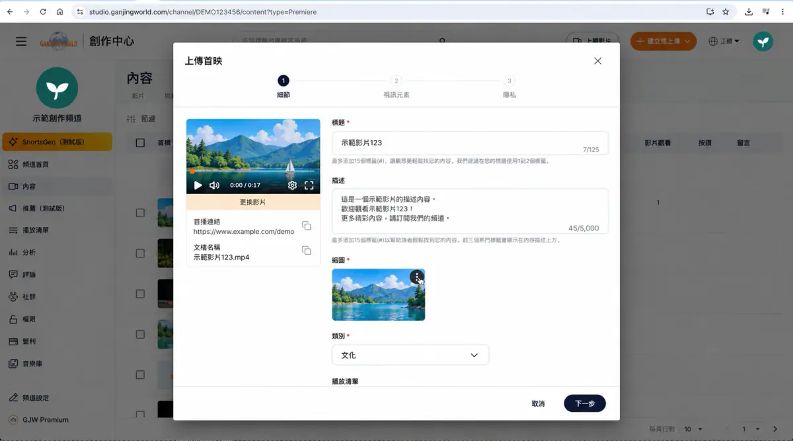Open the user avatar menu top right
The image size is (793, 441).
[763, 42]
